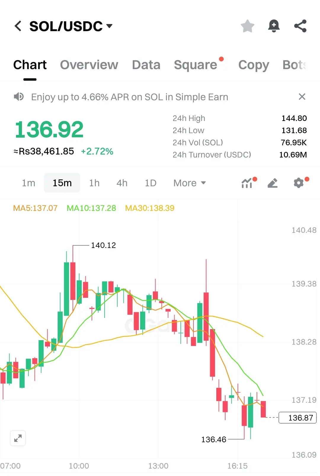Open the Copy tab
The width and height of the screenshot is (320, 476).
[254, 65]
